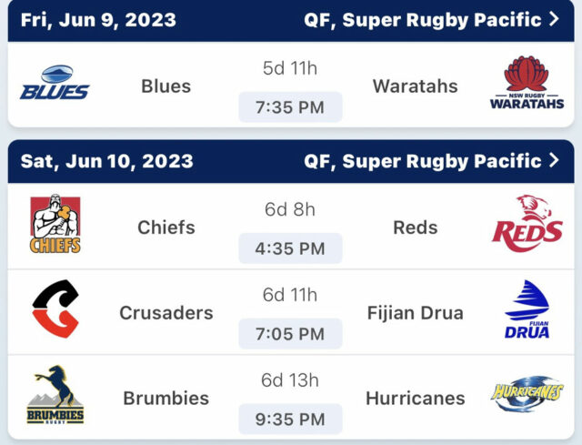Screen dimensions: 582x445
Task: Open the Hurricanes team logo
Action: 527,394
